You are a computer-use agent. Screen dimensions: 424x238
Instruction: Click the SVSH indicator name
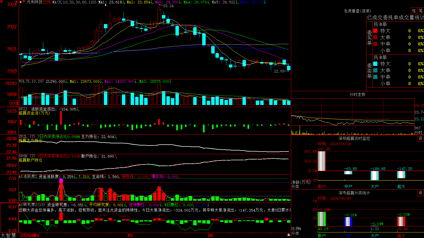pos(23,156)
